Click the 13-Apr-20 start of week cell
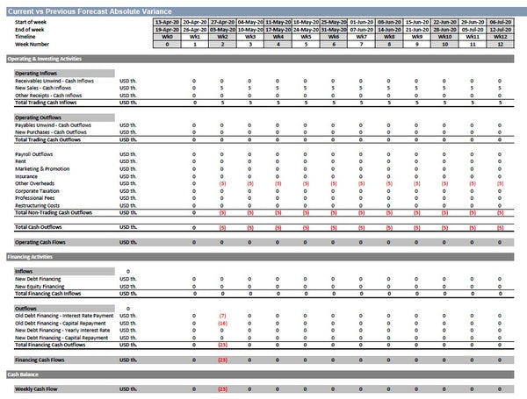Viewport: 527px width, 399px height. 168,21
